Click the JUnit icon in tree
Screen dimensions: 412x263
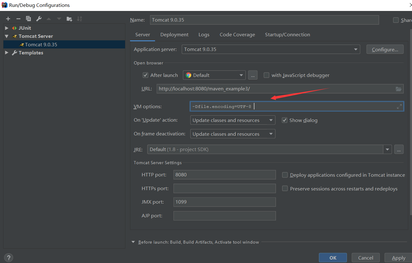(x=14, y=28)
